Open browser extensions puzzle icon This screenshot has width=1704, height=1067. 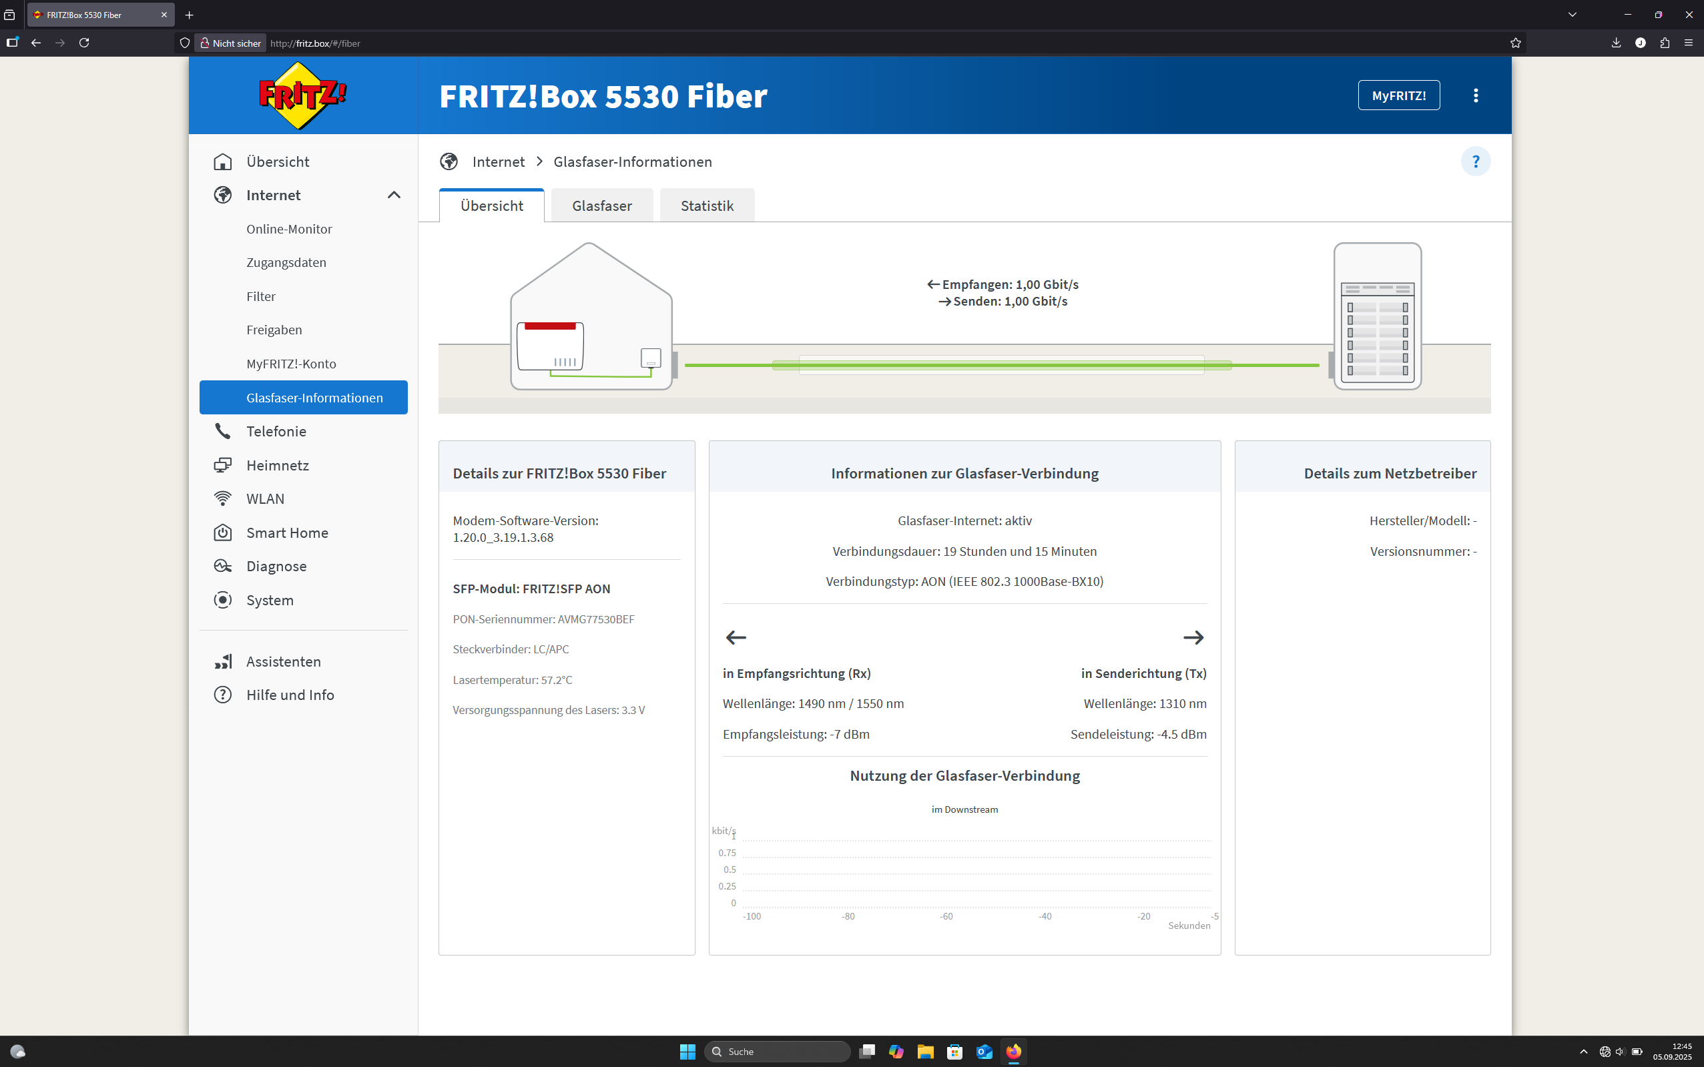[1665, 43]
